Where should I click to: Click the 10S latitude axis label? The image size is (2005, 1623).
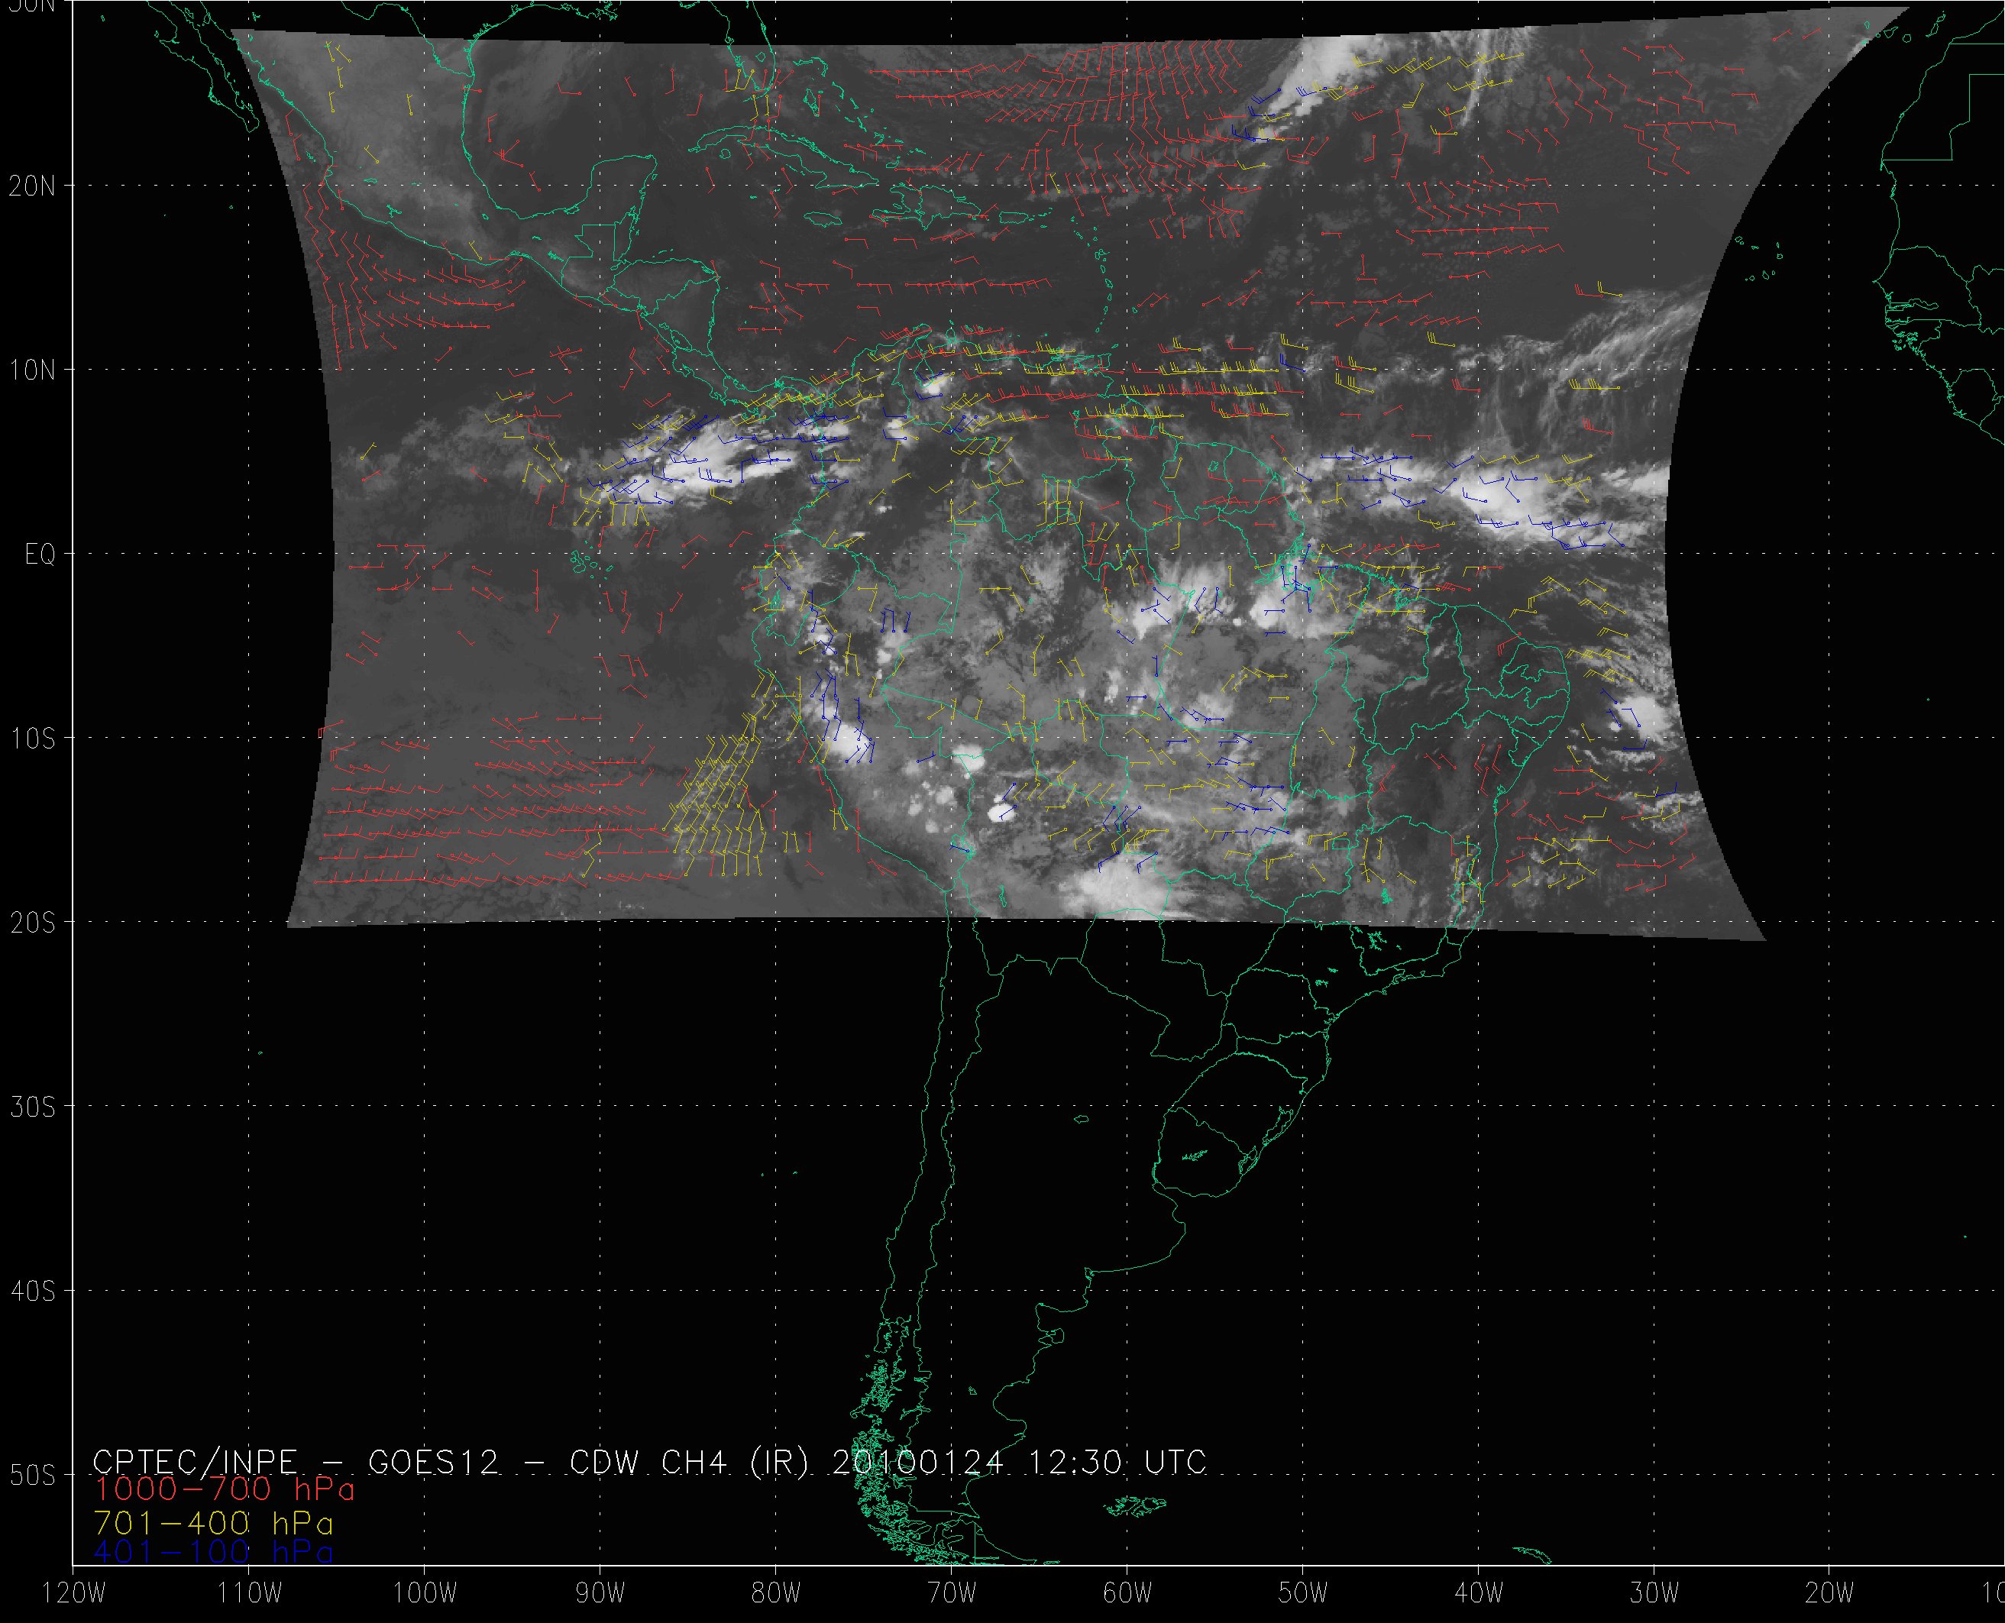(33, 739)
